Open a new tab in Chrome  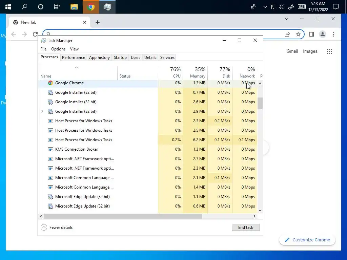[98, 22]
